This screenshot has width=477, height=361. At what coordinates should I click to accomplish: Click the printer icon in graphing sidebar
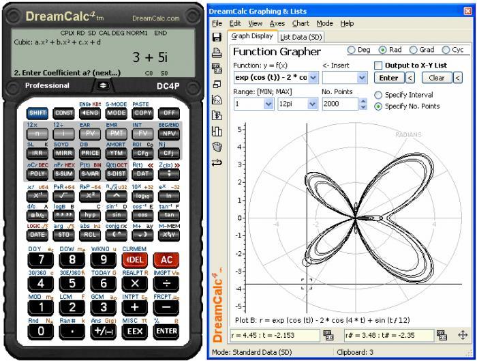217,53
